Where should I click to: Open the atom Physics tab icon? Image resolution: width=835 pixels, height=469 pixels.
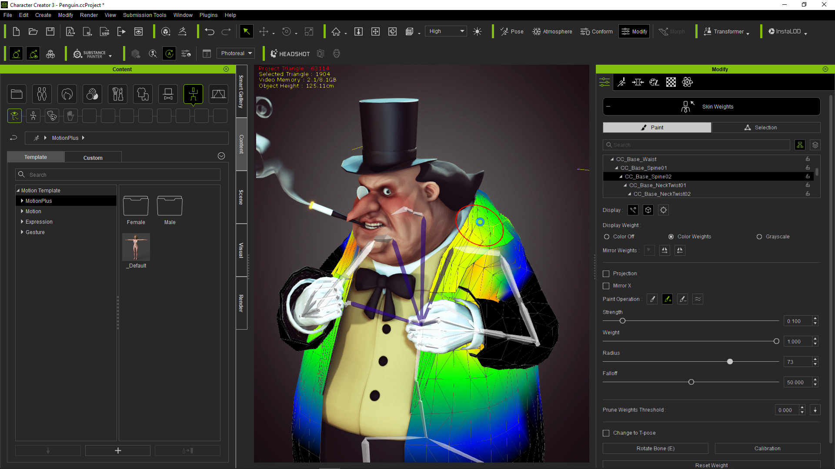[x=688, y=82]
